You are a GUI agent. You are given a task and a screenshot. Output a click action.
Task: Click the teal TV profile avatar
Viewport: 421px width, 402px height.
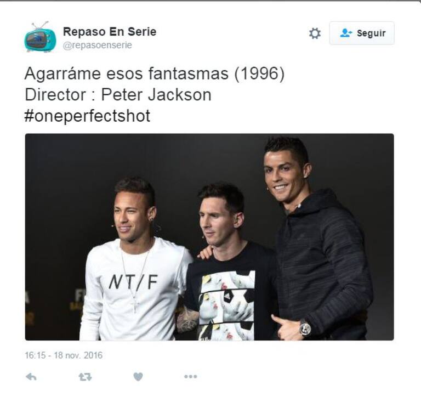pyautogui.click(x=40, y=37)
